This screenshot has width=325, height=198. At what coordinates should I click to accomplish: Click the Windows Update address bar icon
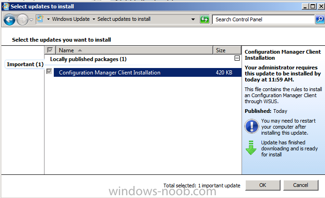[x=40, y=19]
